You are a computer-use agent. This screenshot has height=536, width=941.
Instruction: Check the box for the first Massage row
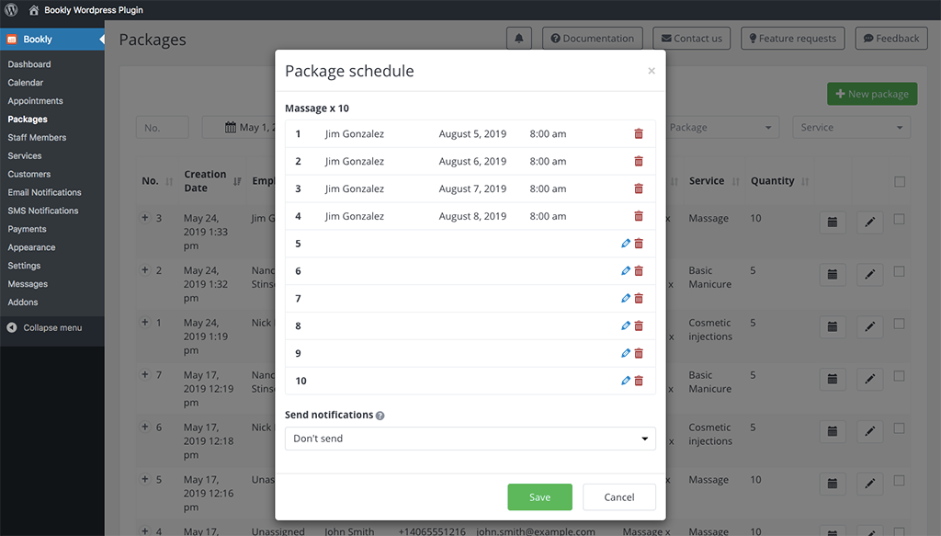coord(900,219)
